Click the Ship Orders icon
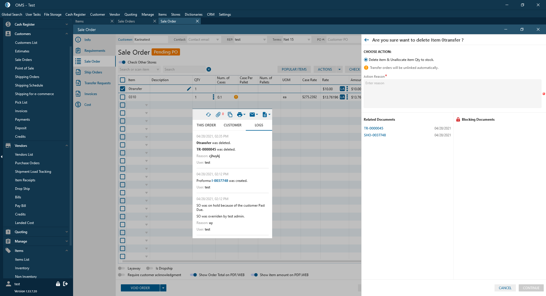 point(78,72)
